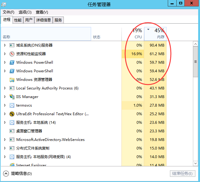Sort by 内存 column header

tap(156, 34)
